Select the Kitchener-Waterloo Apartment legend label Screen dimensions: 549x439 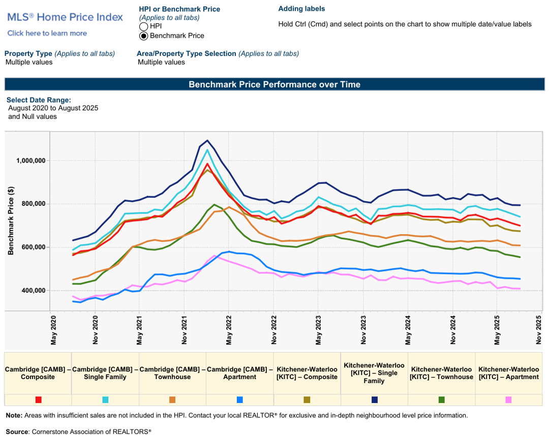pyautogui.click(x=508, y=373)
